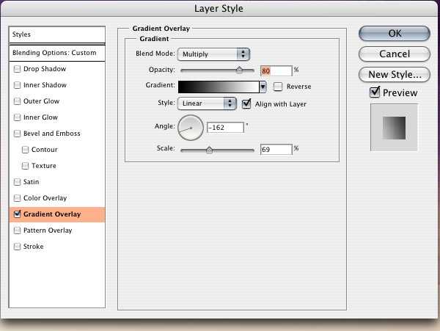Enable the Drop Shadow effect checkbox
Image resolution: width=440 pixels, height=331 pixels.
coord(16,69)
